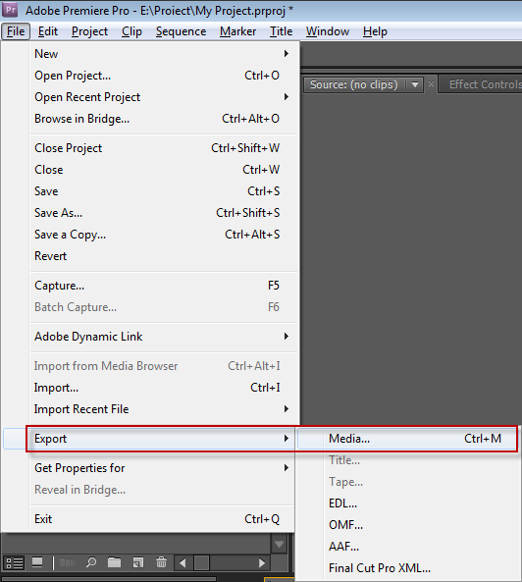Open the Window menu
Screen dimensions: 522x582
tap(328, 31)
